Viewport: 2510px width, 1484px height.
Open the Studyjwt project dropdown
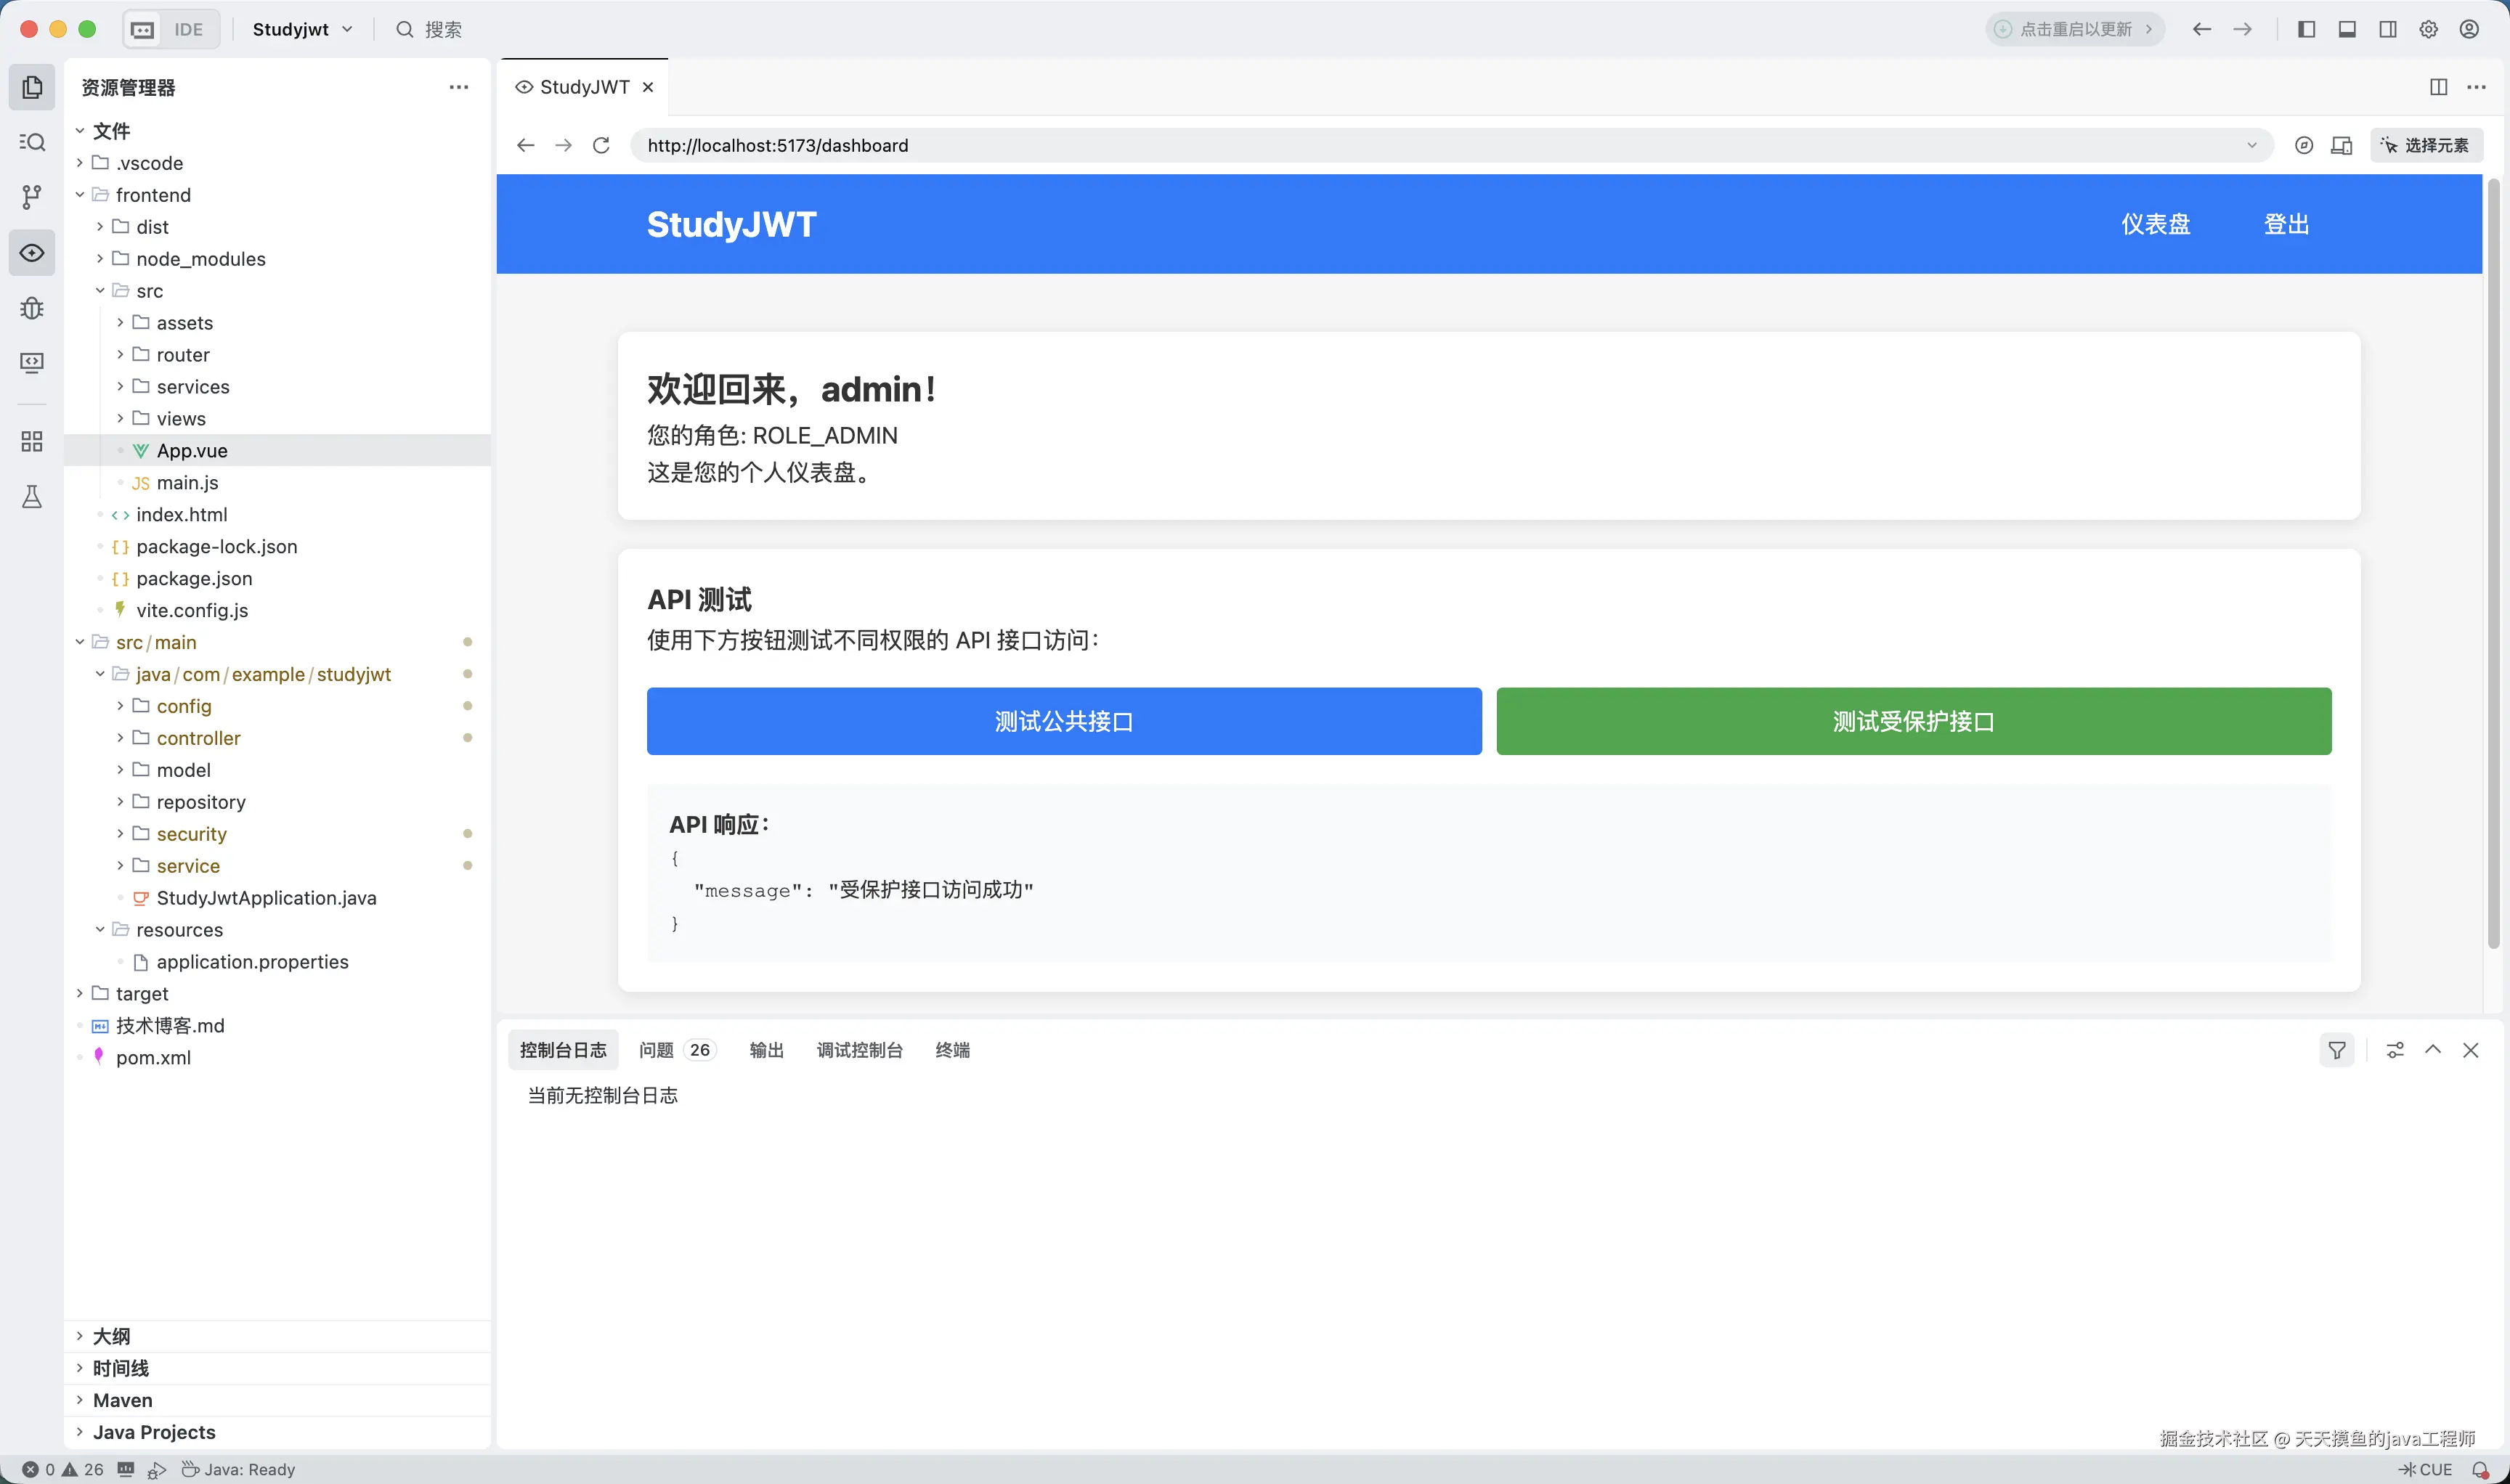302,29
